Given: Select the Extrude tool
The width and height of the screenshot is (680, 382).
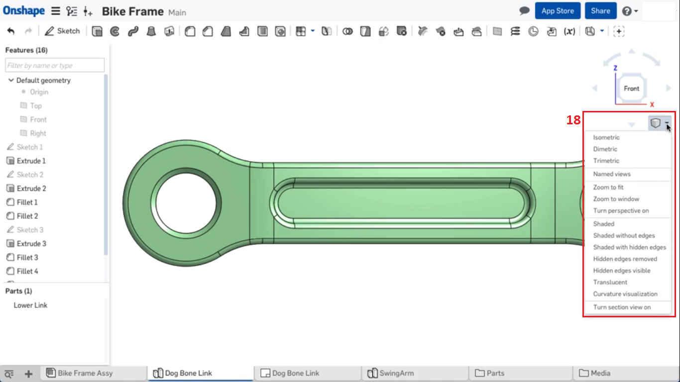Looking at the screenshot, I should (x=98, y=31).
